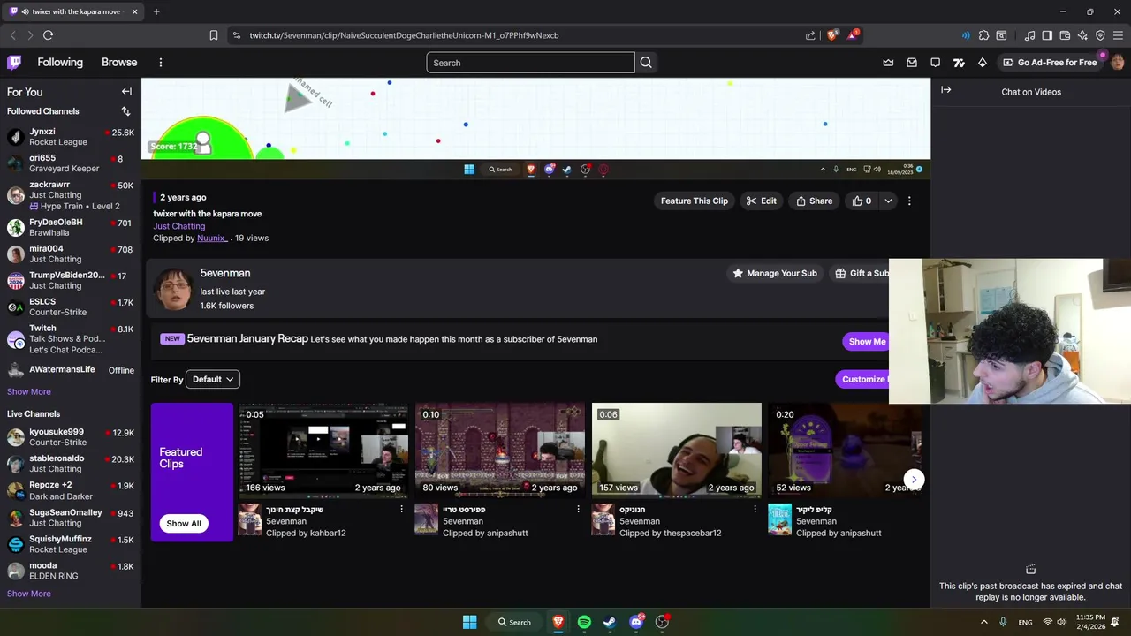Open Jynxzi channel in sidebar

(x=71, y=137)
